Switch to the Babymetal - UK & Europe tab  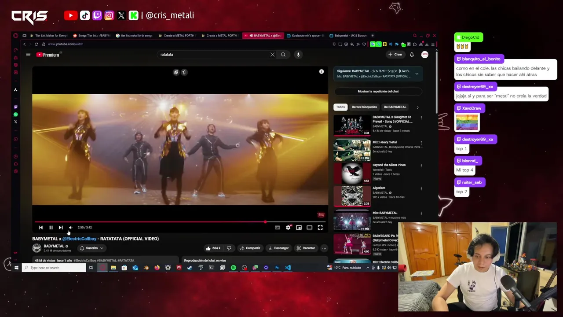click(x=347, y=36)
